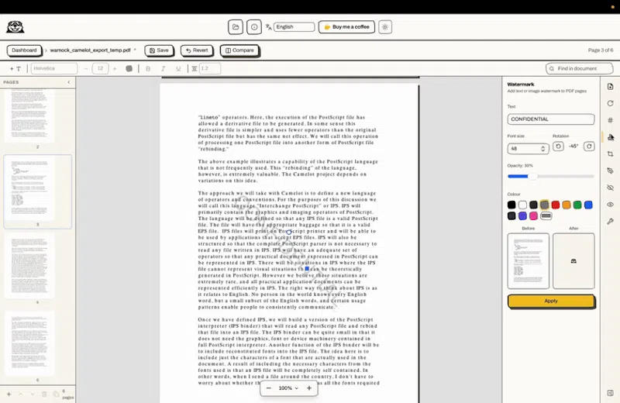
Task: Click the line spacing icon
Action: 195,68
